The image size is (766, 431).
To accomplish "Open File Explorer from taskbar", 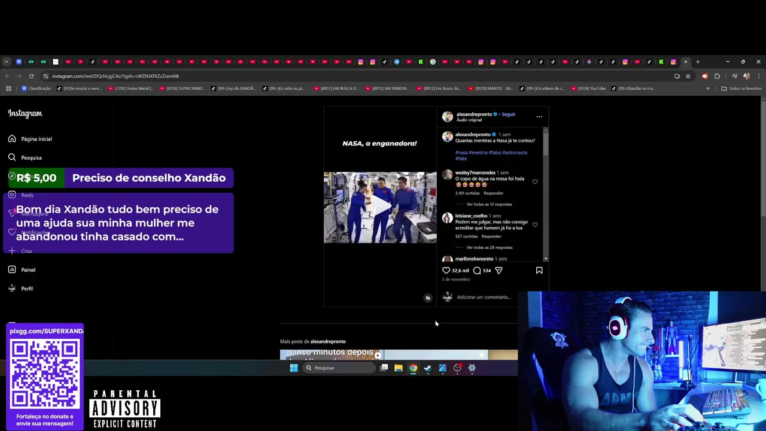I will (x=398, y=368).
